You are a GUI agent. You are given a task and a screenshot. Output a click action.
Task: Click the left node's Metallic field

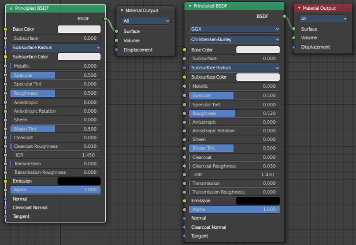(x=55, y=66)
